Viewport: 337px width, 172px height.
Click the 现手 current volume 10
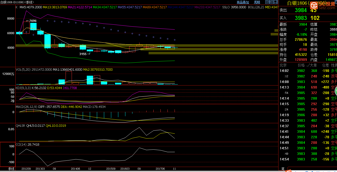point(305,45)
